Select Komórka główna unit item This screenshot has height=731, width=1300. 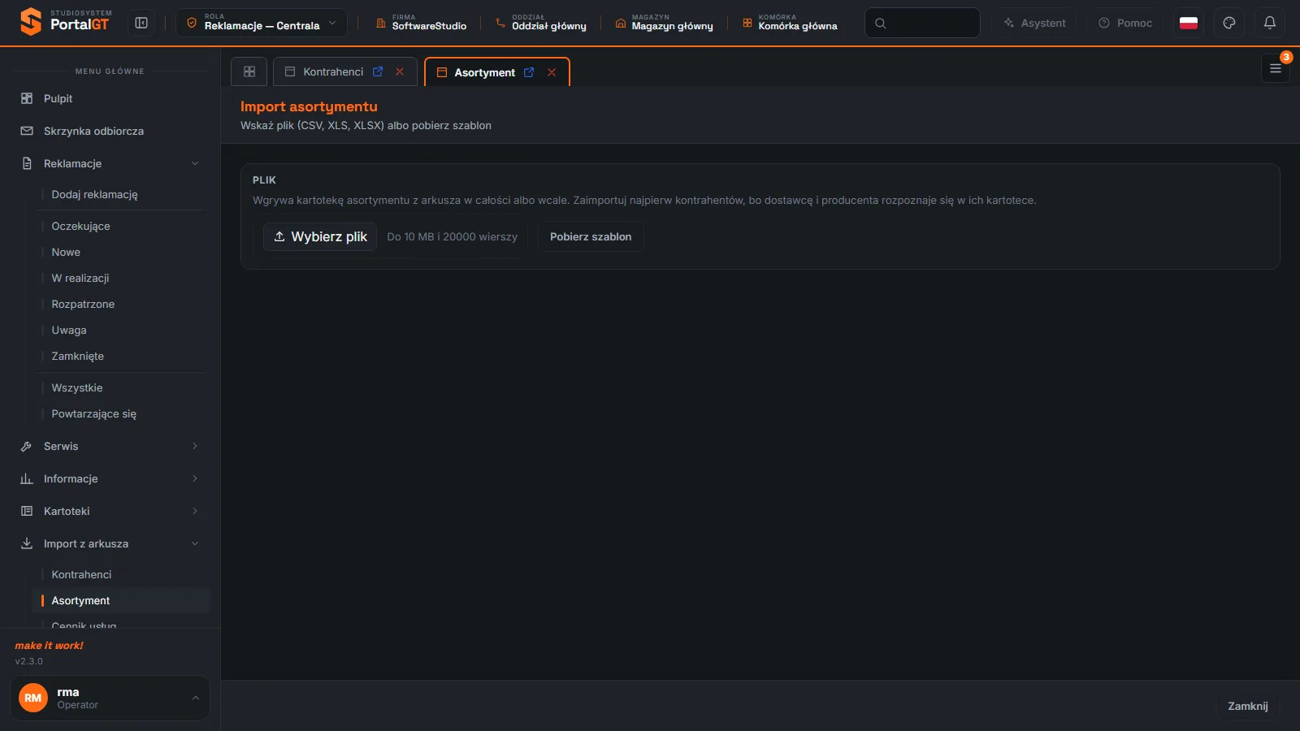click(790, 23)
